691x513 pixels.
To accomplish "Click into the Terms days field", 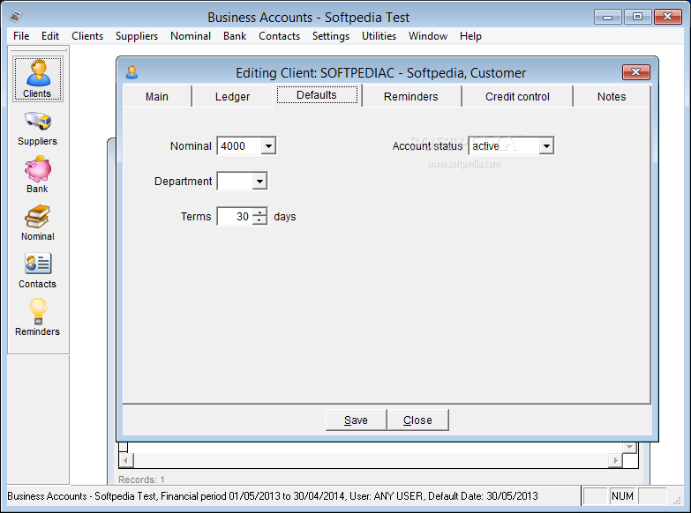I will click(235, 216).
